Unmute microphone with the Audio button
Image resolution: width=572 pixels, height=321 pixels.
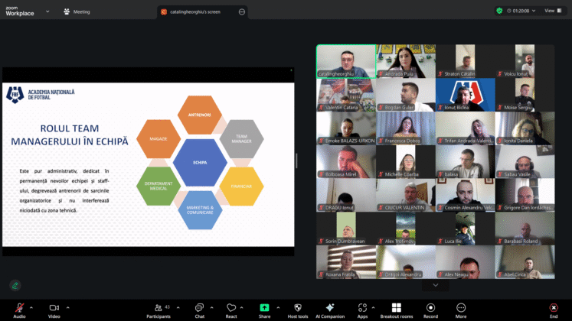pos(19,308)
